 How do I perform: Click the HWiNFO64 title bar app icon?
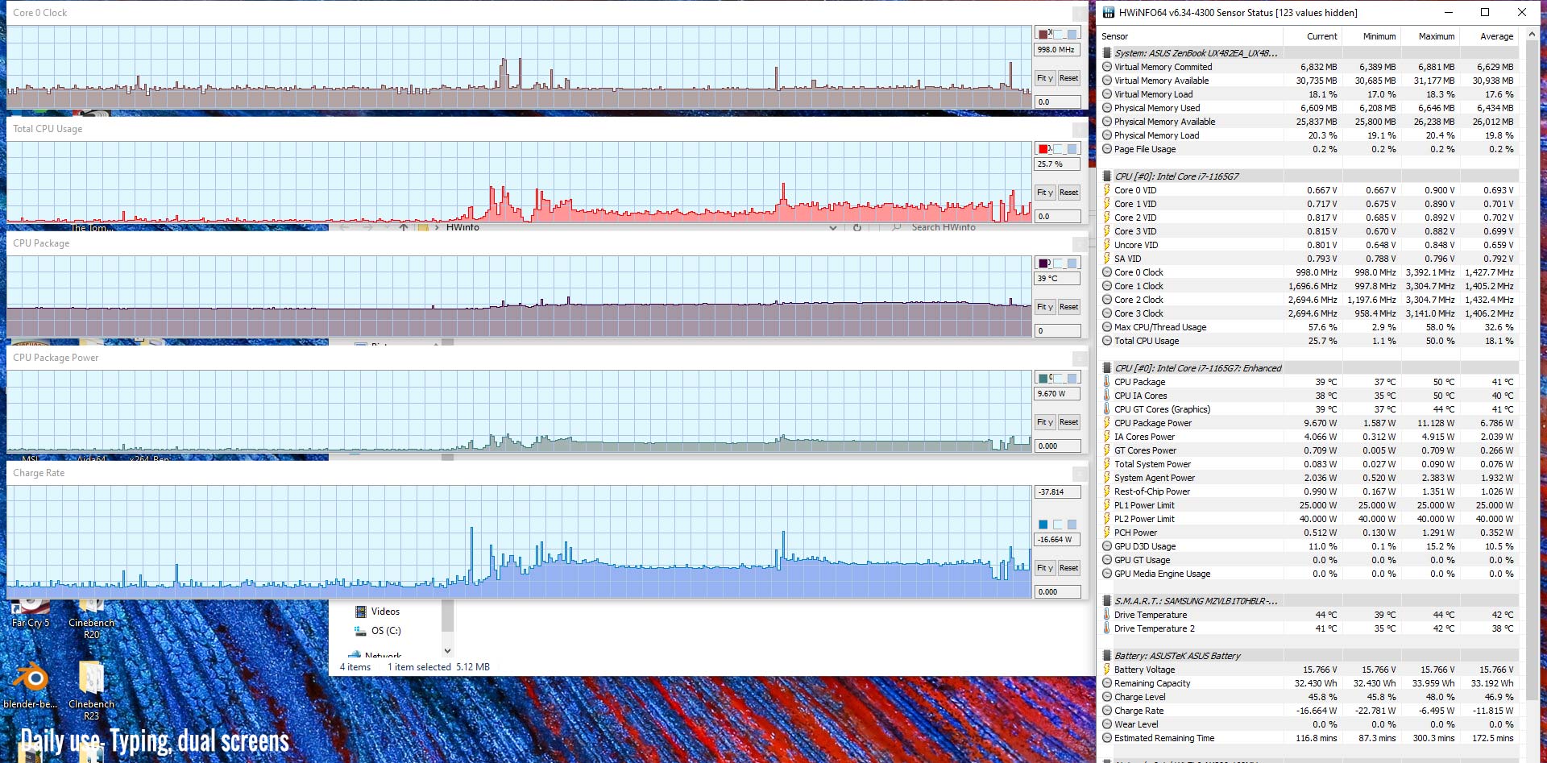tap(1109, 12)
